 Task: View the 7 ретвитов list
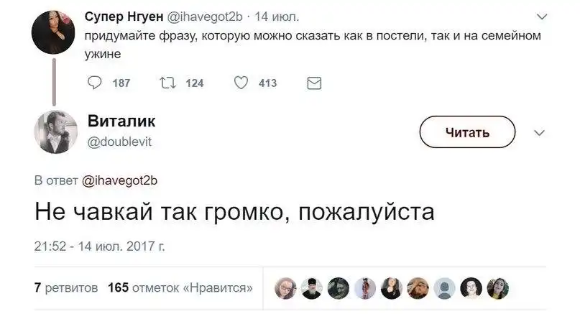[66, 288]
